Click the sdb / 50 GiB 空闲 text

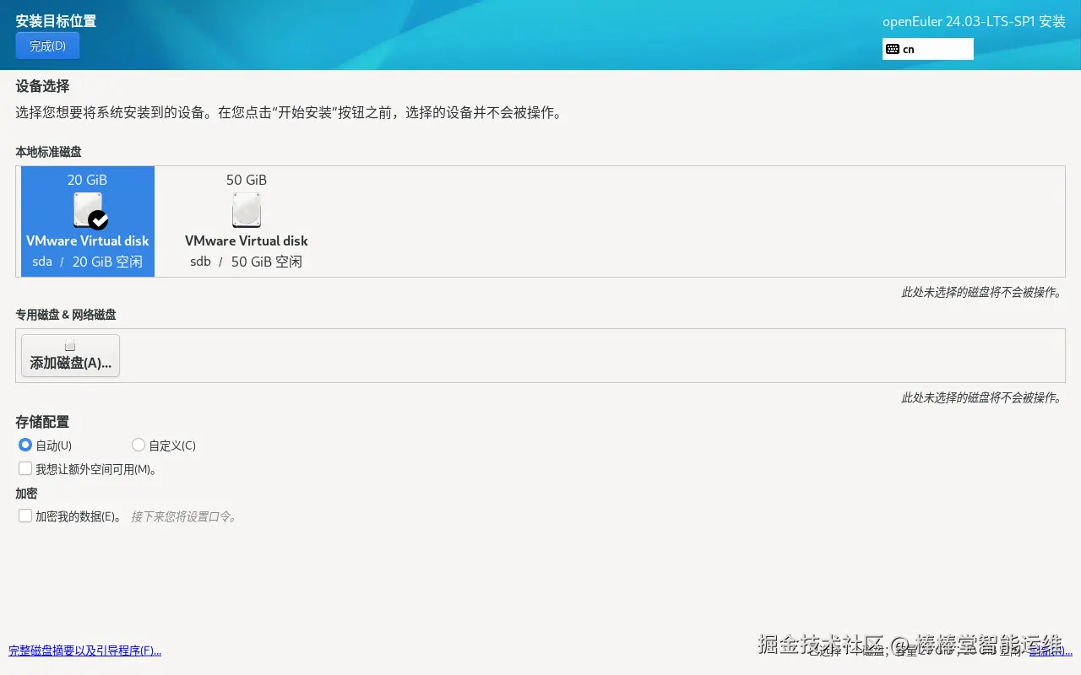click(x=247, y=262)
